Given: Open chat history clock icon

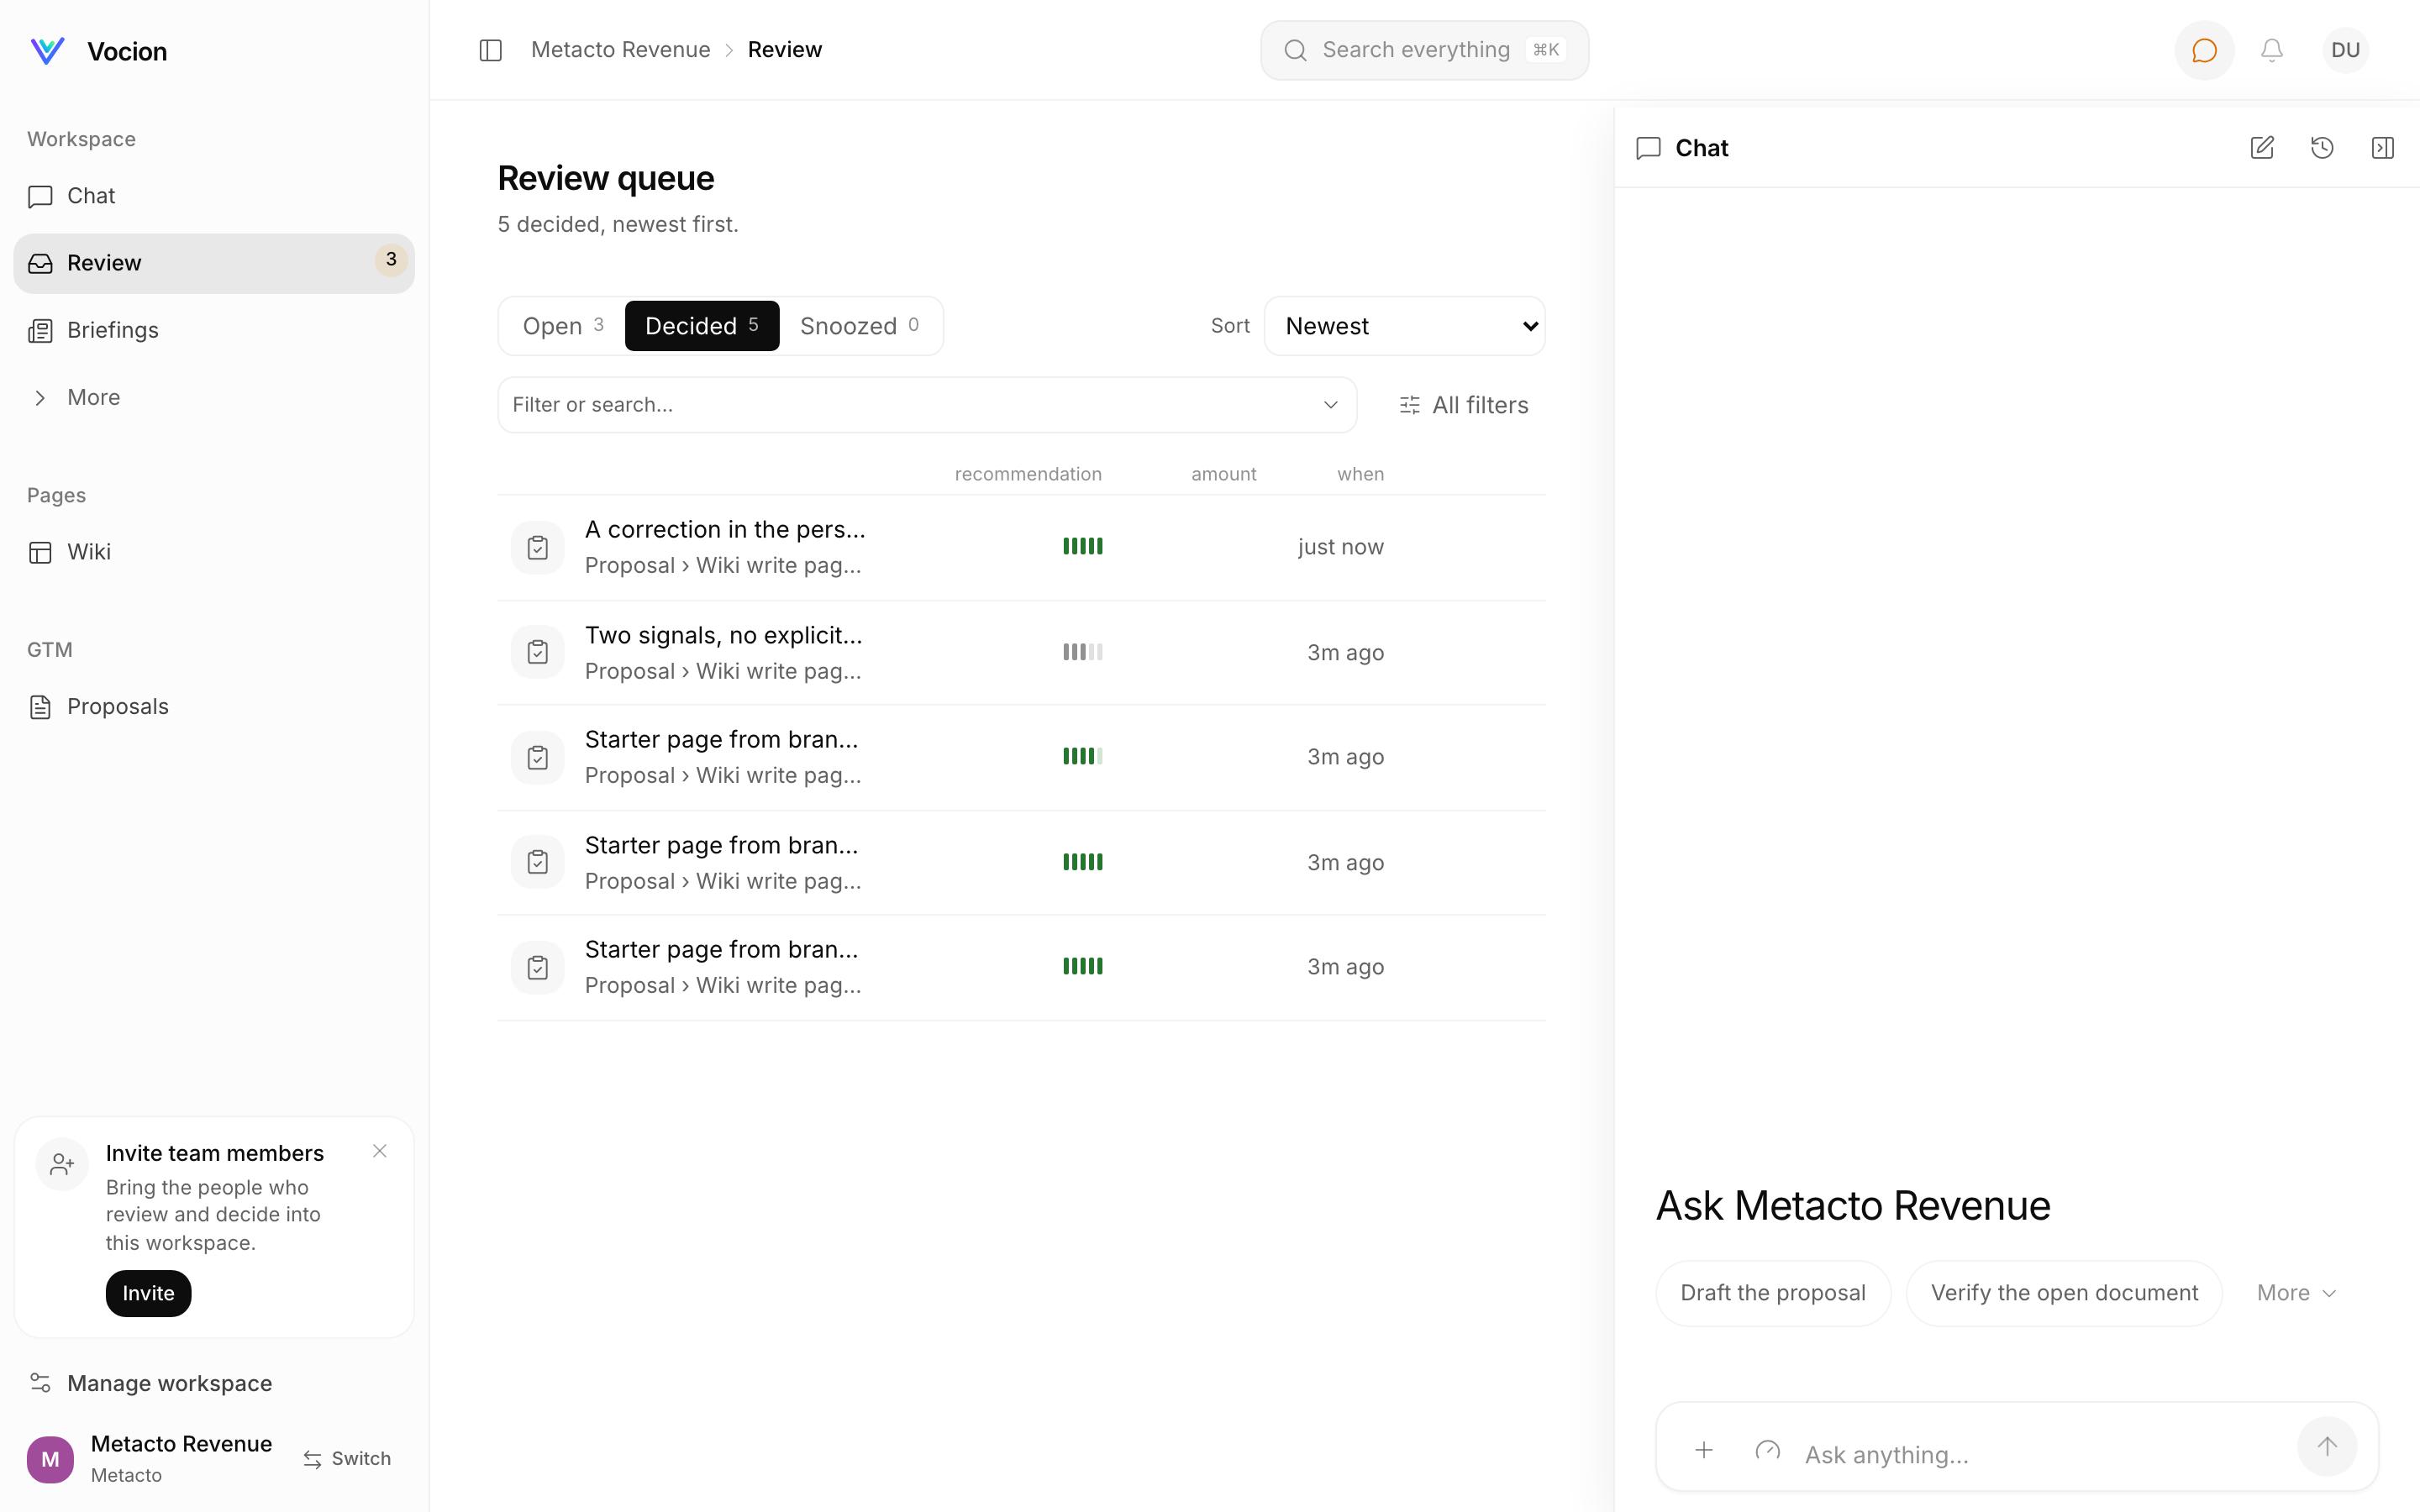Looking at the screenshot, I should click(x=2322, y=148).
